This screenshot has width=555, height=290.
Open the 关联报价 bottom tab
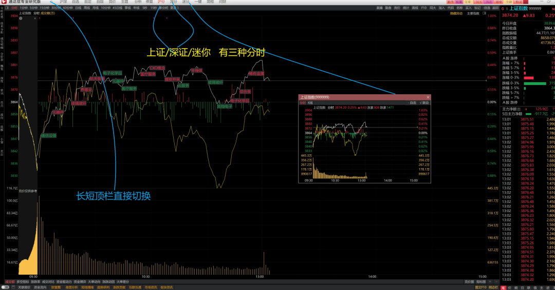coord(24,287)
